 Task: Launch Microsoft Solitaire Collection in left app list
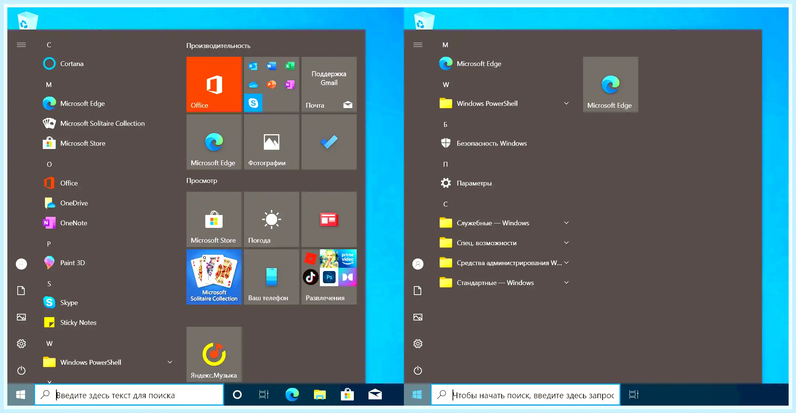pyautogui.click(x=107, y=124)
